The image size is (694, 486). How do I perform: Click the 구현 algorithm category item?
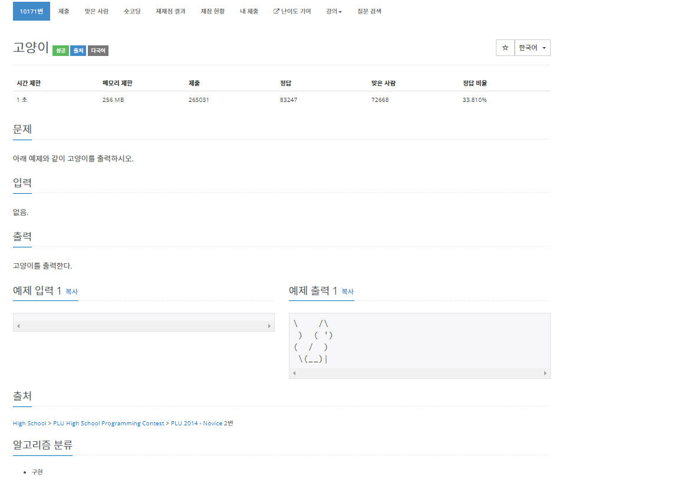click(x=37, y=472)
